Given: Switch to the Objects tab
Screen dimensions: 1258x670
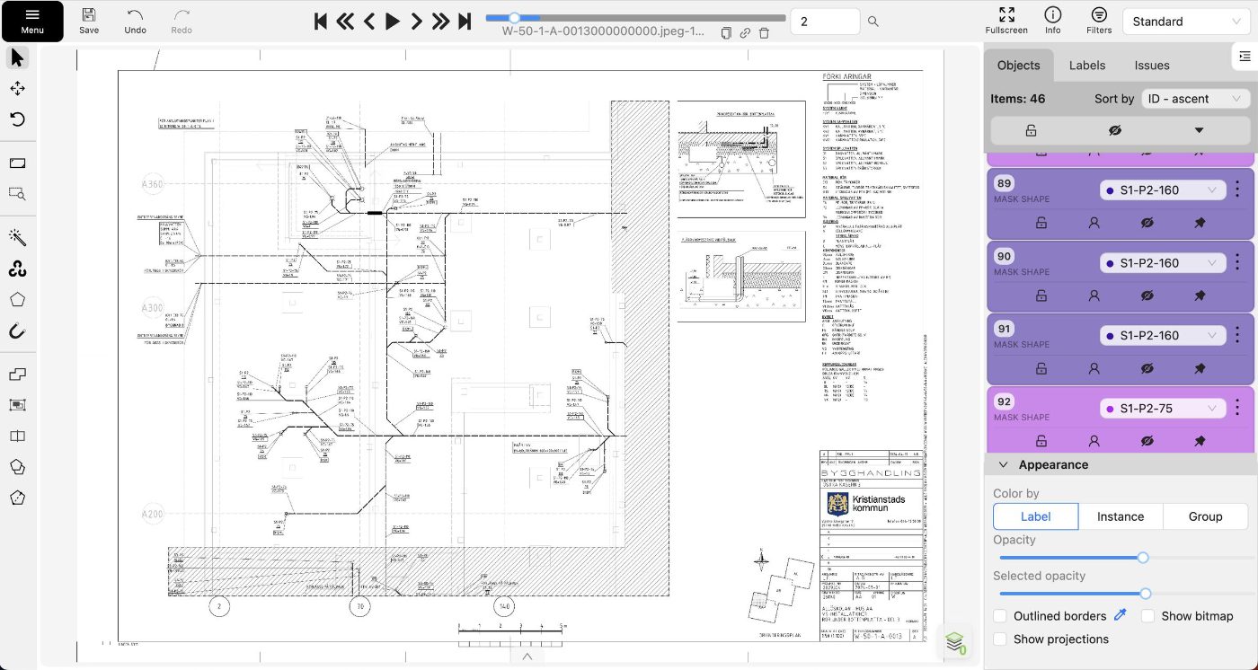Looking at the screenshot, I should tap(1018, 66).
